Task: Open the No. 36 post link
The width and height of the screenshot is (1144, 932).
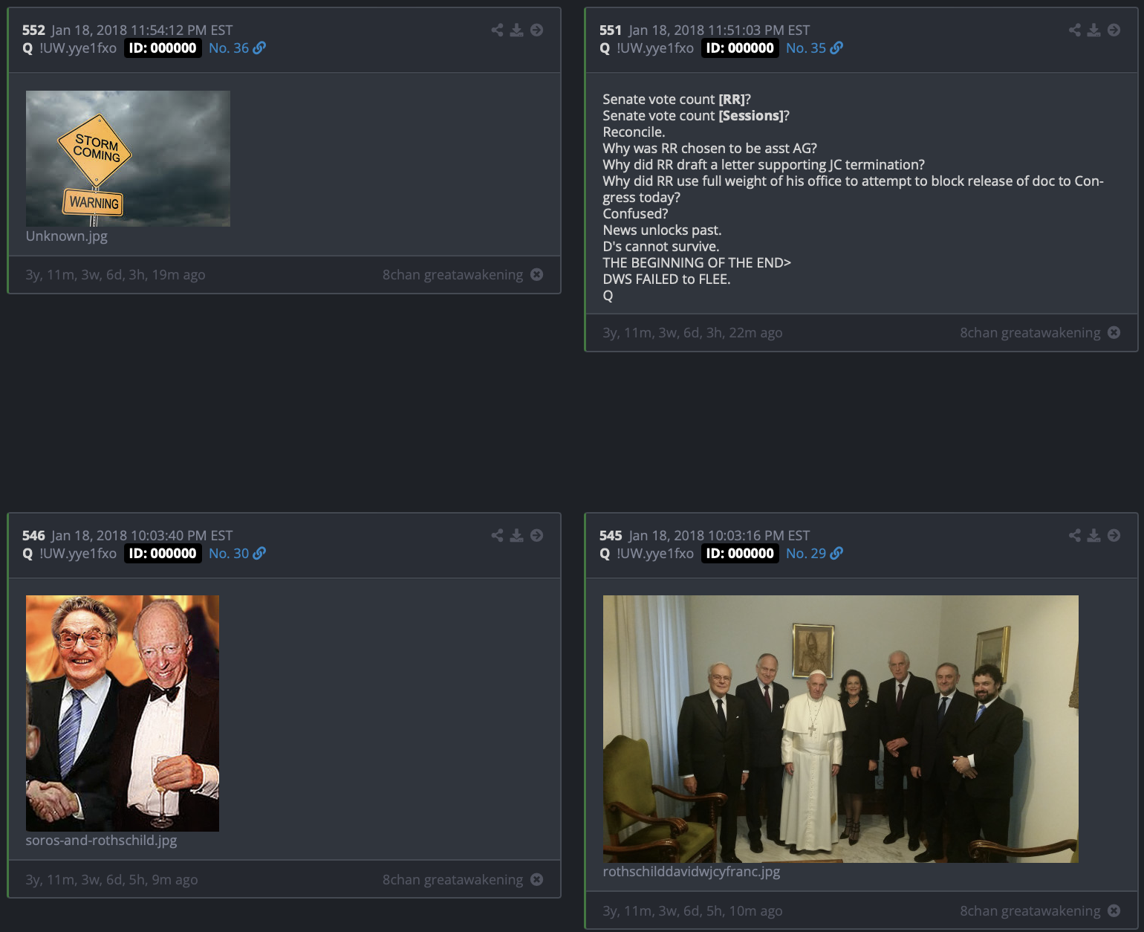Action: [x=229, y=48]
